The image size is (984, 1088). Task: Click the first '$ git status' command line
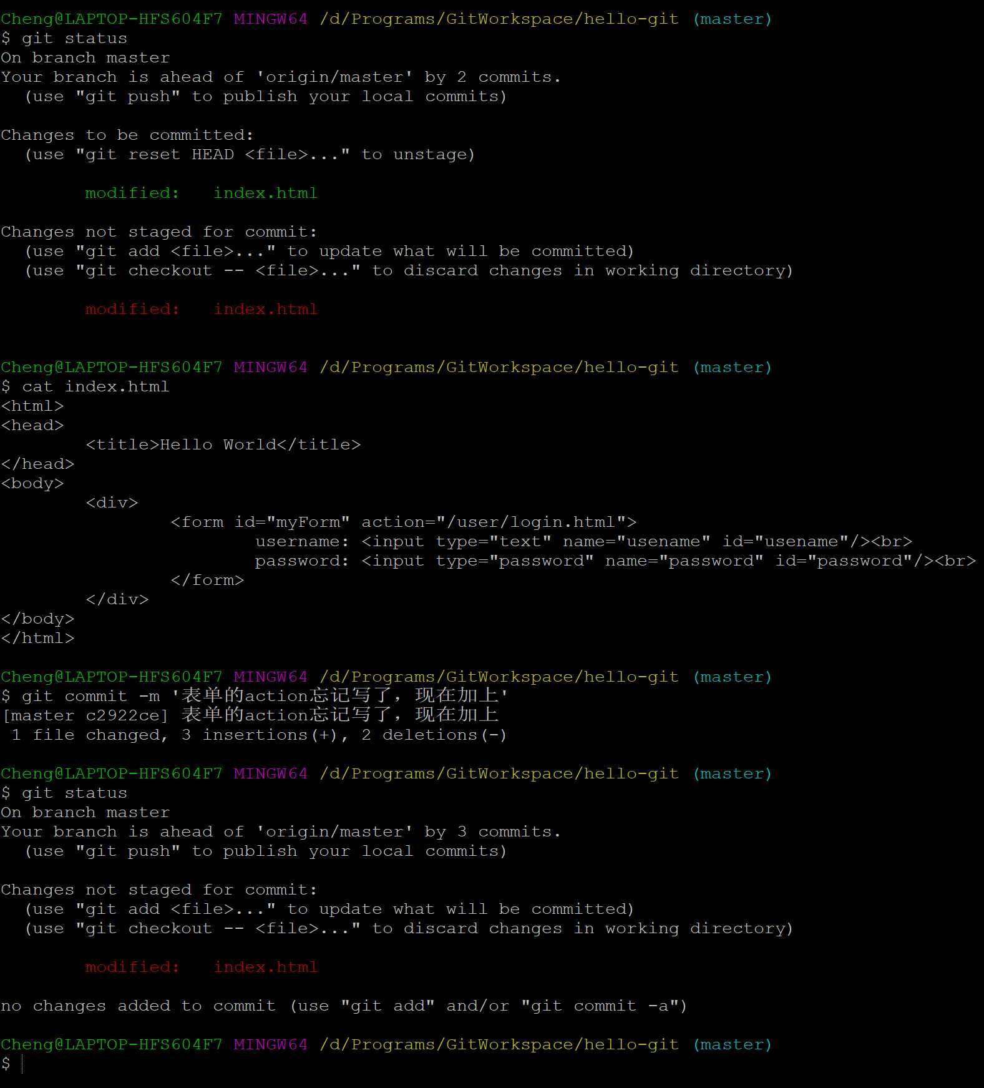64,39
